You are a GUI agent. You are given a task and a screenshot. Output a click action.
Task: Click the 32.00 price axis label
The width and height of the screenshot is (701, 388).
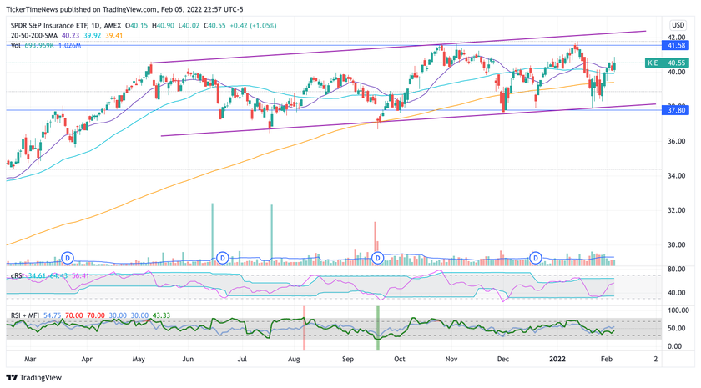pos(677,210)
